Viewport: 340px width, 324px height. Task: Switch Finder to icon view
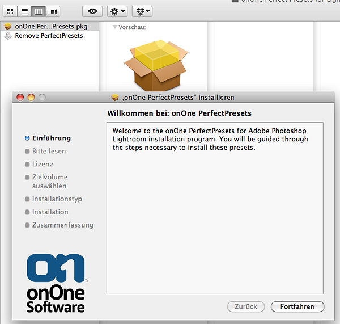[10, 11]
